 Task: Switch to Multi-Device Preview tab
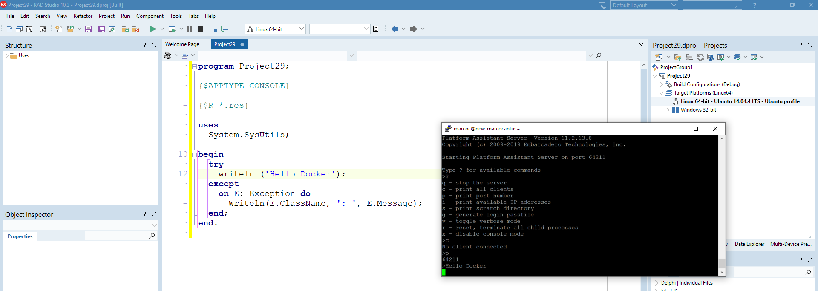coord(791,244)
